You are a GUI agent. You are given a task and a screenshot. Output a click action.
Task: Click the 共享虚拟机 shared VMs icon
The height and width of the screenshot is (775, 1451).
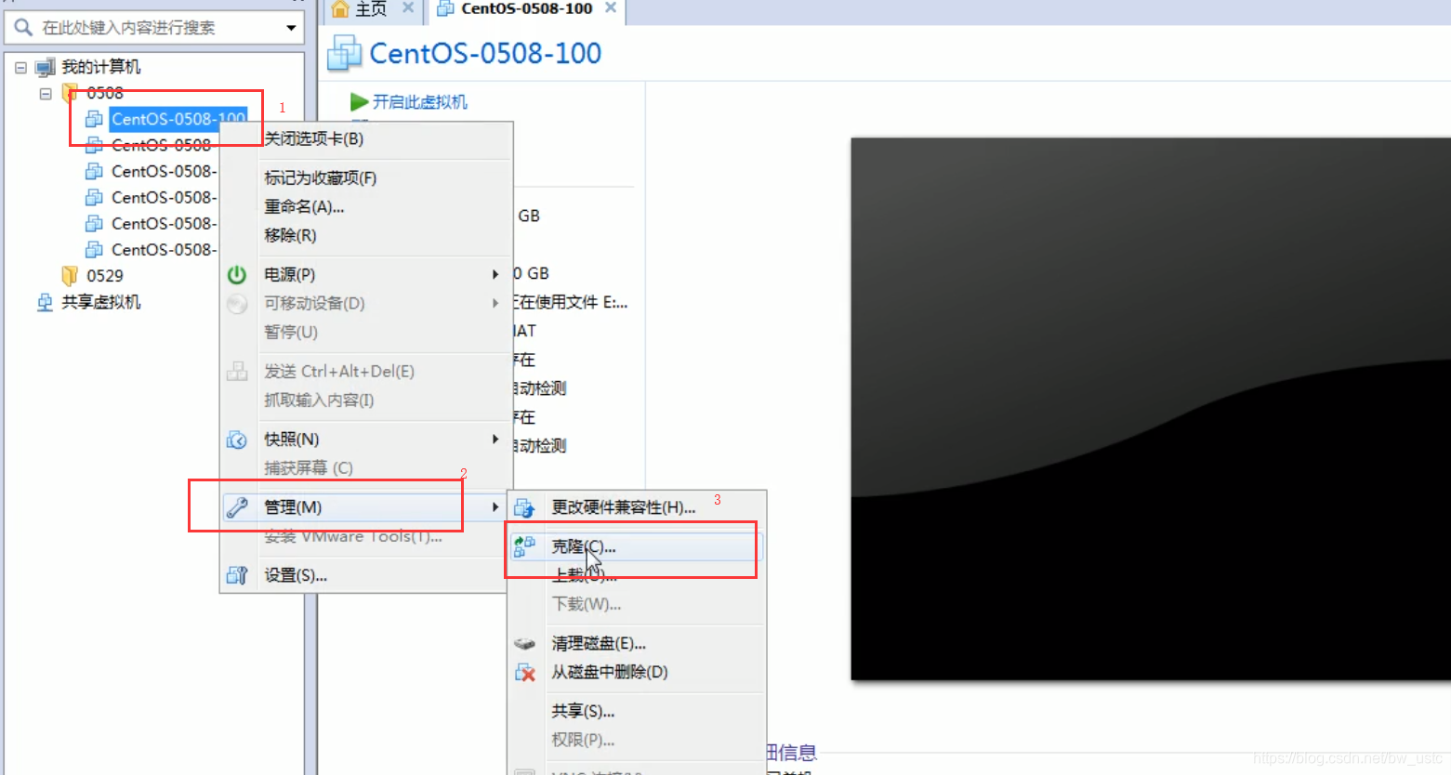click(x=45, y=302)
